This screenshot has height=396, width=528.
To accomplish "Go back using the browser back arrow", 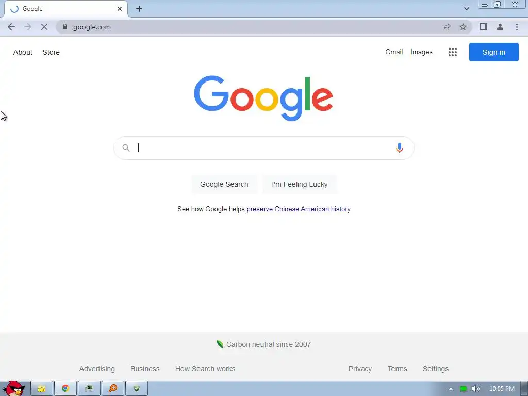I will (11, 27).
